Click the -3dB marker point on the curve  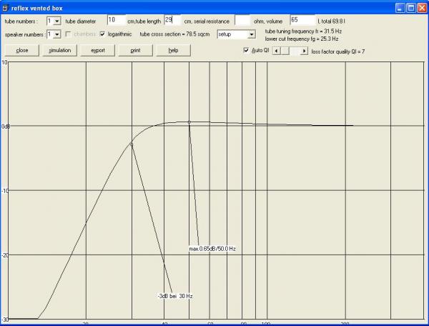point(132,144)
